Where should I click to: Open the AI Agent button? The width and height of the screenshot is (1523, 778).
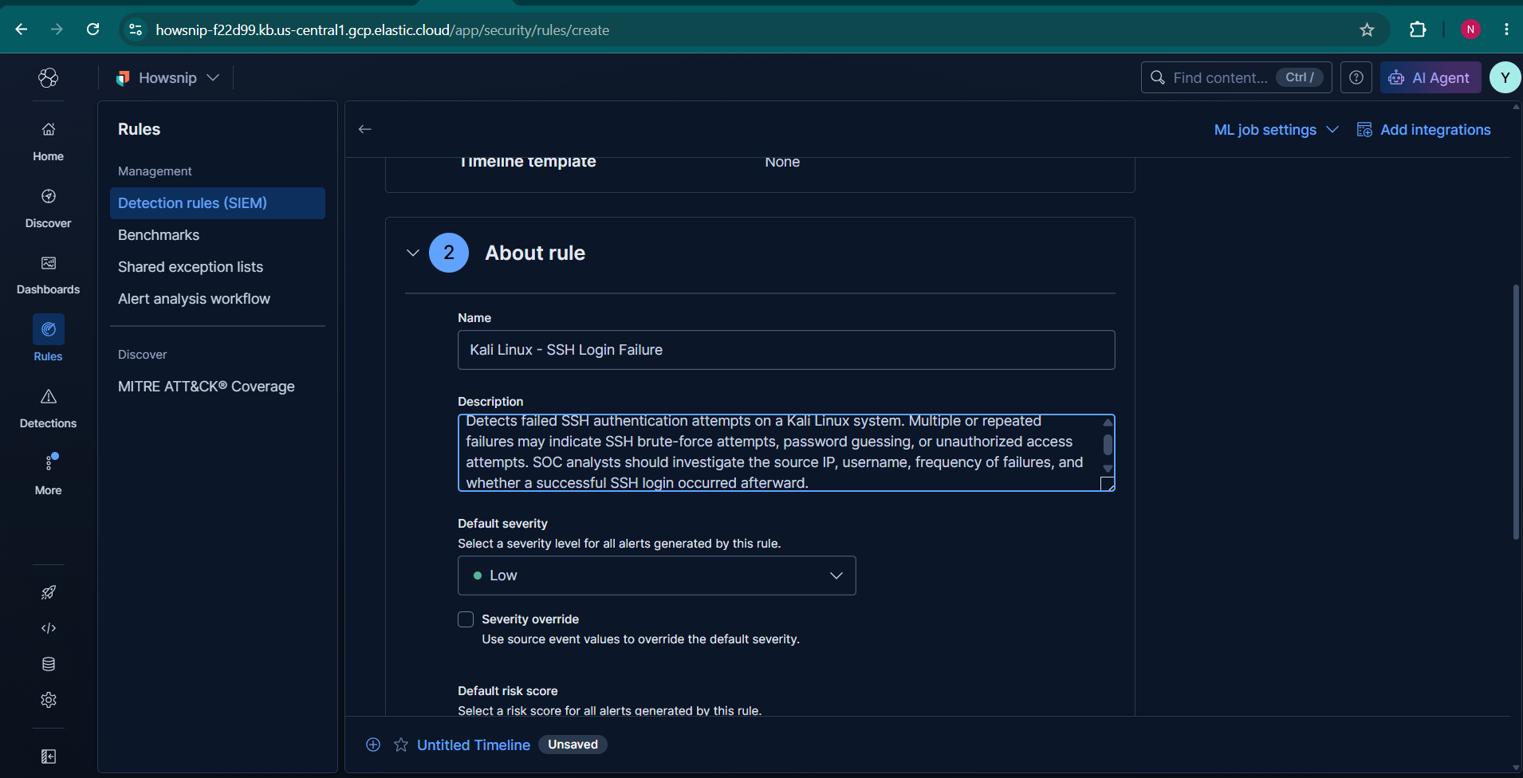pos(1431,77)
